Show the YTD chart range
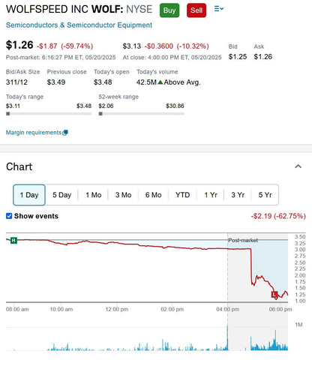Viewport: 312px width, 375px height. pos(183,195)
